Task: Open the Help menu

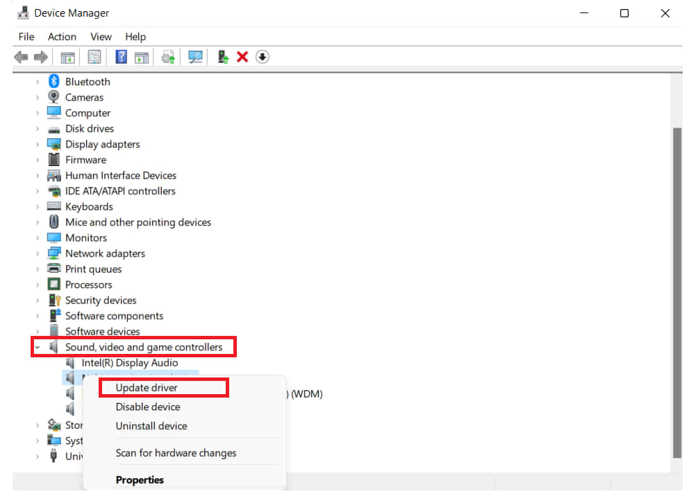Action: pyautogui.click(x=135, y=37)
